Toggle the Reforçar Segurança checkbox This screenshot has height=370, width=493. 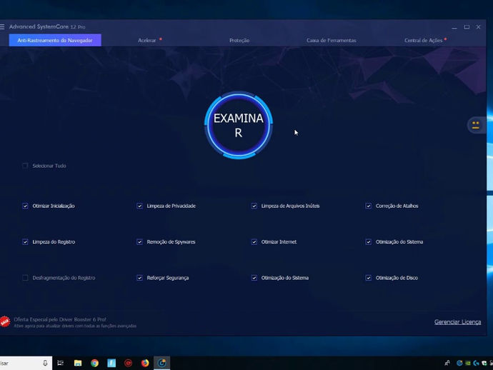point(139,278)
